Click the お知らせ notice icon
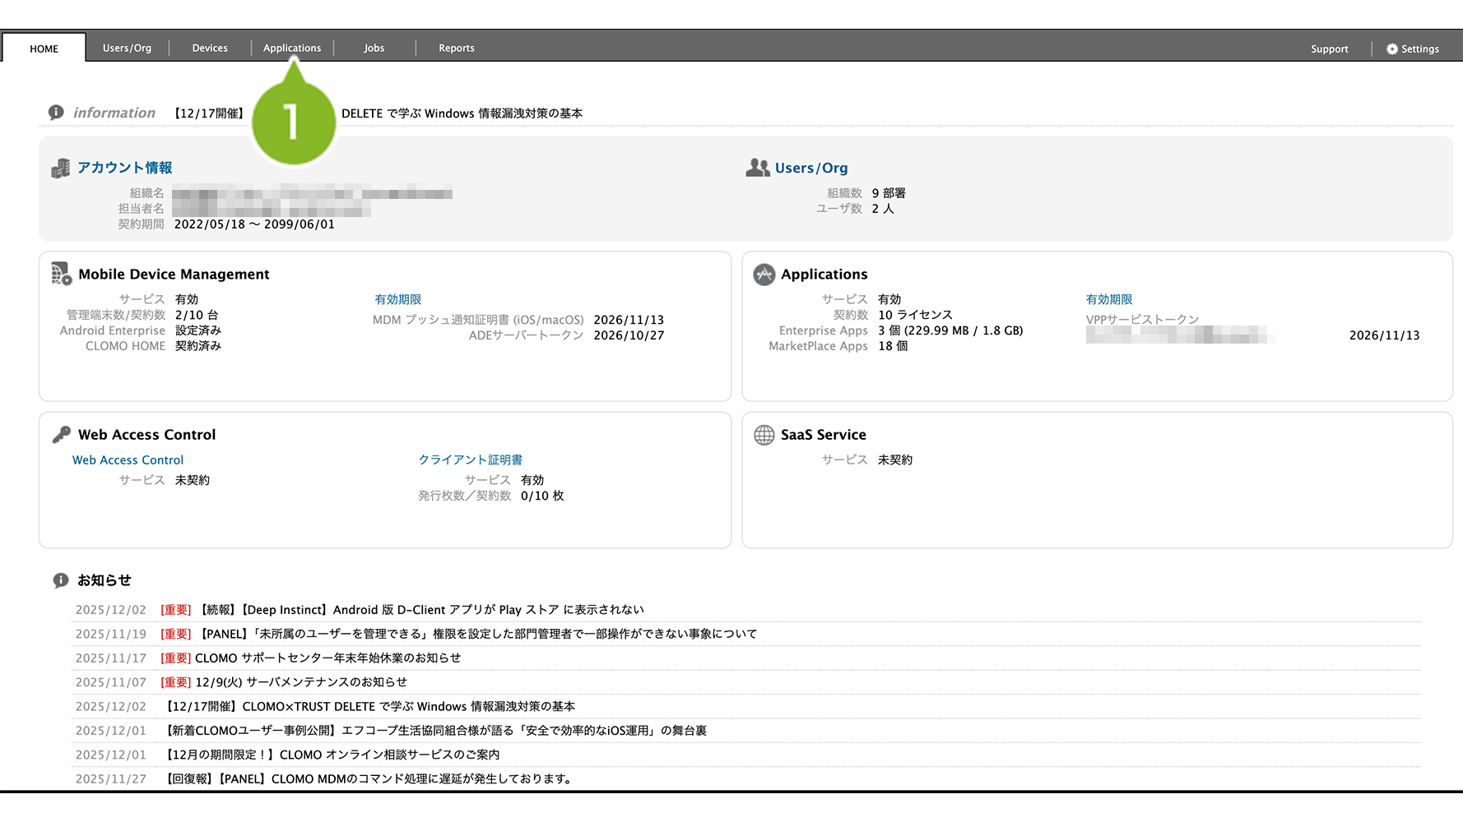 pos(61,580)
